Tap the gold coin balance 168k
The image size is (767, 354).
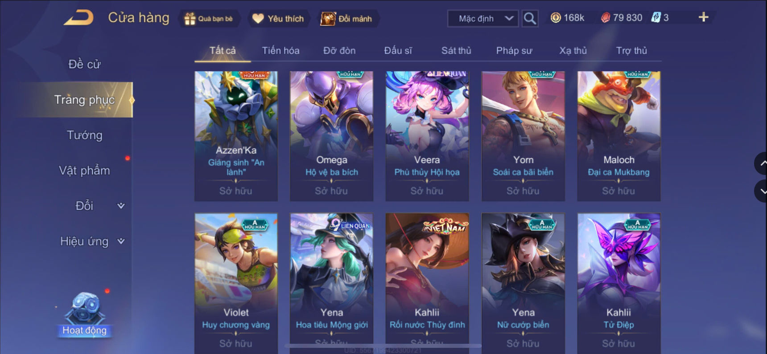pos(568,18)
